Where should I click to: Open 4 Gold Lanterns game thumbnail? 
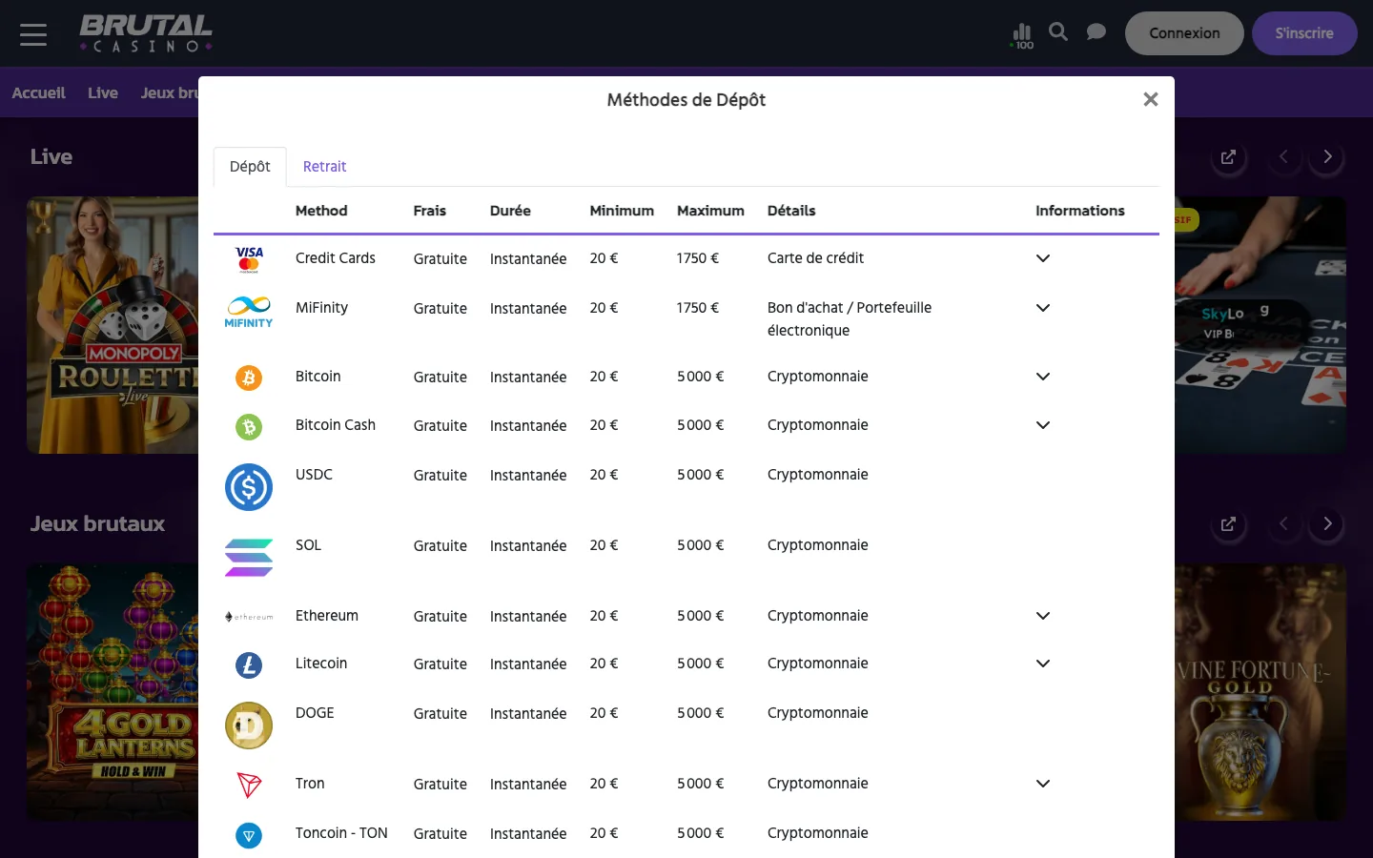coord(113,692)
